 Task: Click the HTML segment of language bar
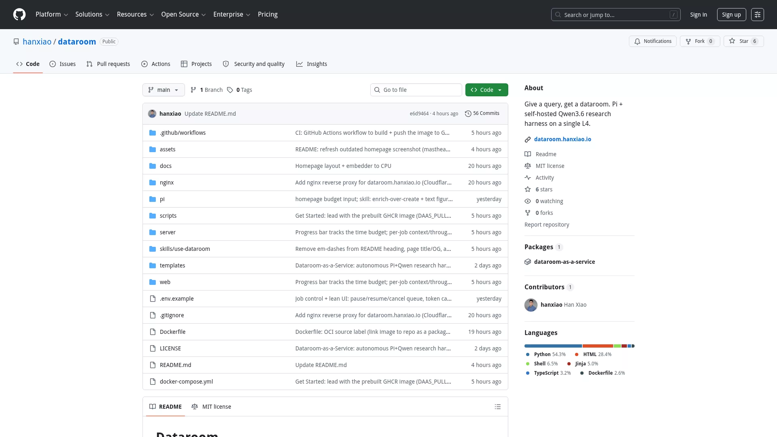598,346
